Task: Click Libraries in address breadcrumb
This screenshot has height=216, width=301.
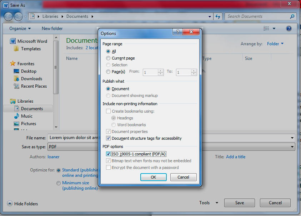Action: [x=50, y=16]
